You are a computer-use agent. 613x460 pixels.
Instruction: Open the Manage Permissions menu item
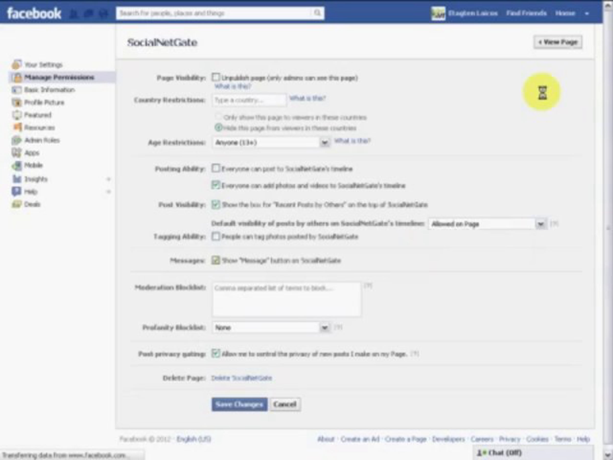[x=59, y=77]
